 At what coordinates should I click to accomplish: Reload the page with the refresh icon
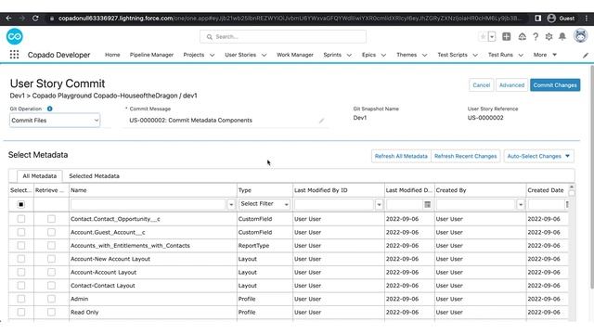coord(35,19)
